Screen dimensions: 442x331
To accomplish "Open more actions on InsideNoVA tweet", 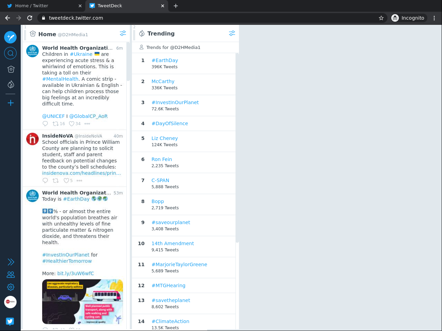I will click(79, 181).
